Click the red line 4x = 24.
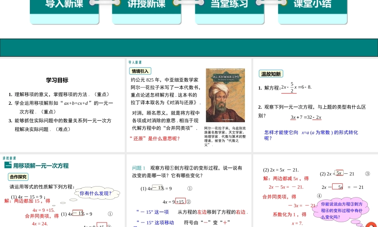The width and height of the screenshot is (378, 227). pos(40,224)
